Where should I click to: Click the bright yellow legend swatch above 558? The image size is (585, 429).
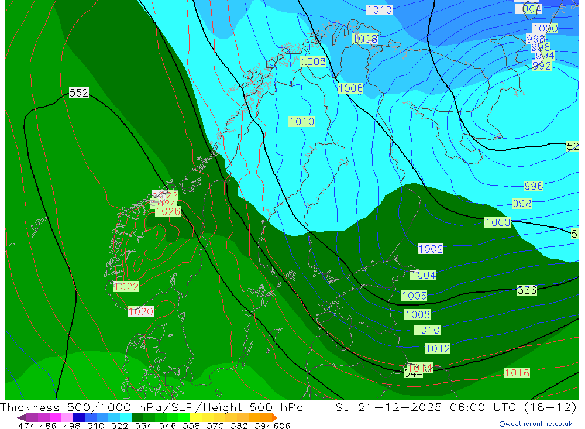[x=196, y=417]
